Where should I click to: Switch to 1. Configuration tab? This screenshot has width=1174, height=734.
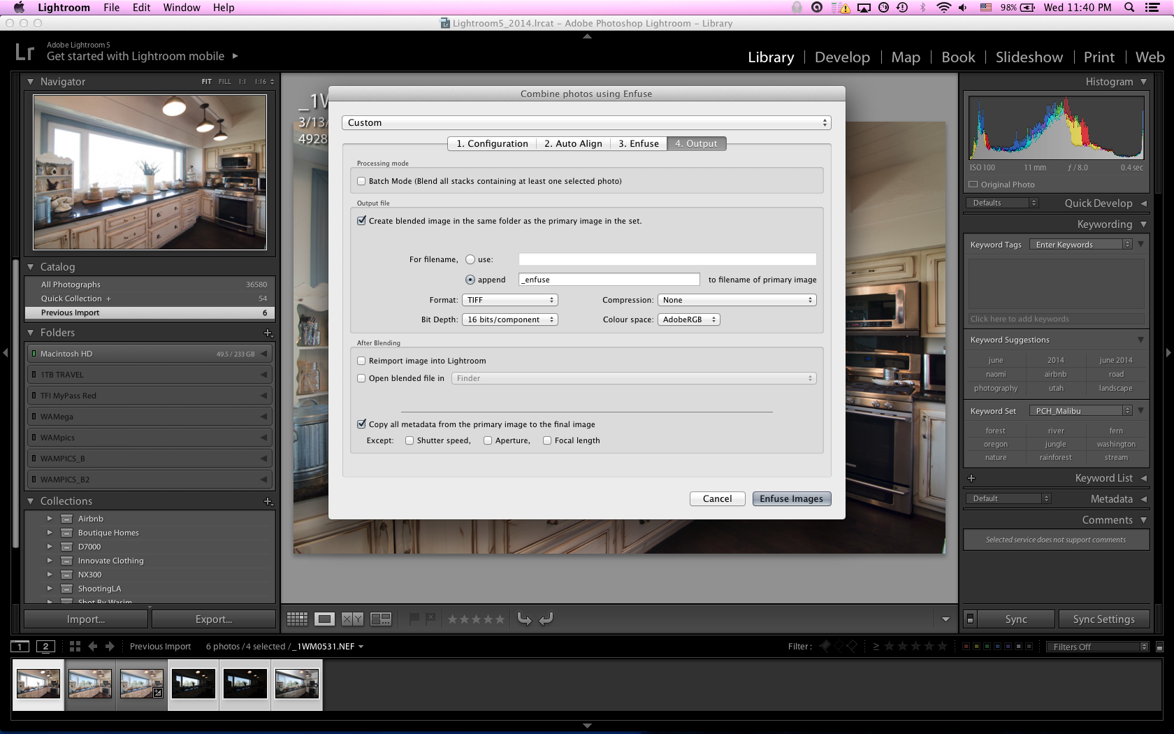click(x=492, y=143)
